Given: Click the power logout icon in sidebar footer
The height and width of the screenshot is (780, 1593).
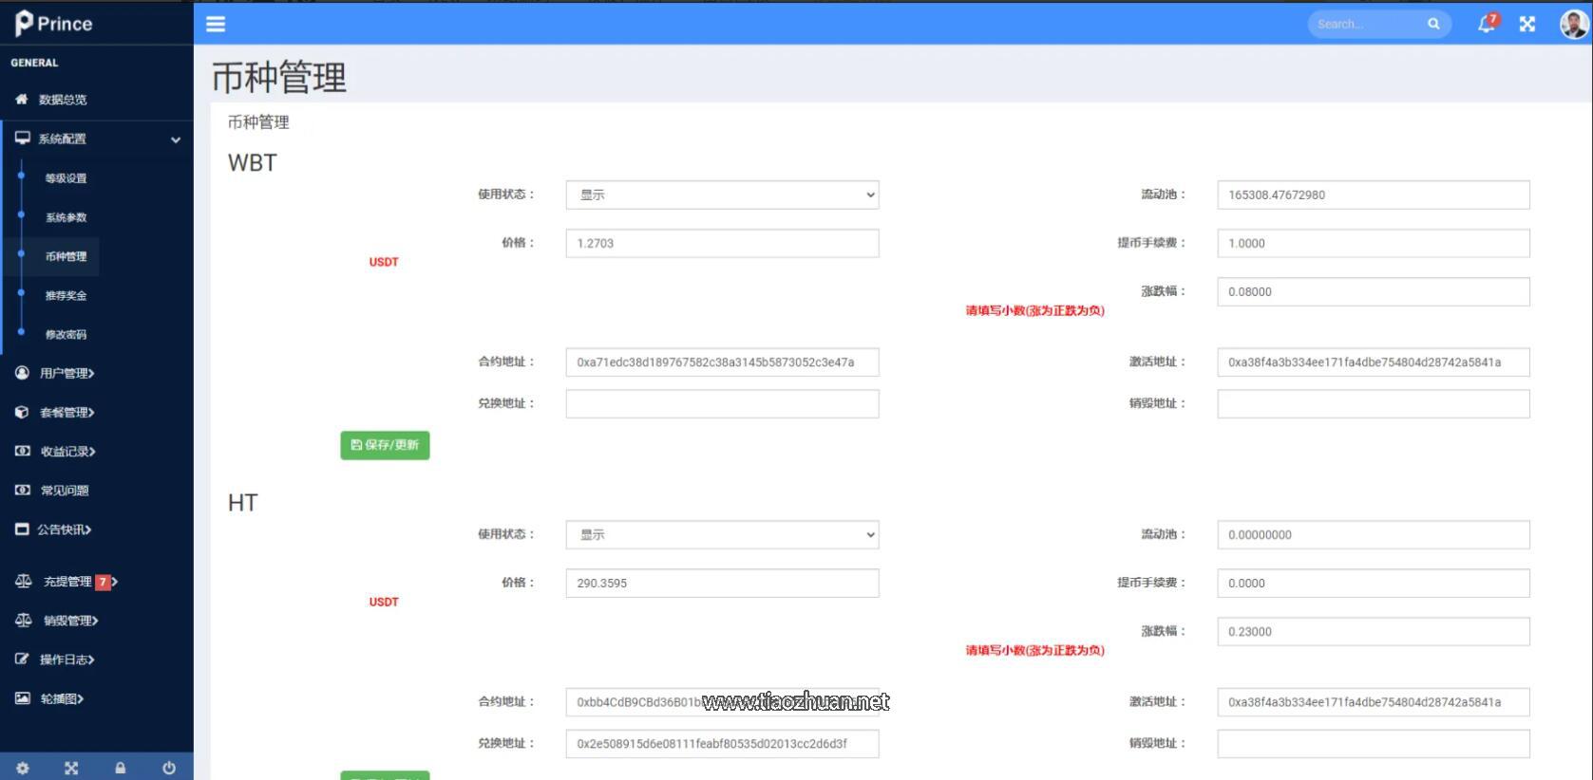Looking at the screenshot, I should (x=169, y=768).
